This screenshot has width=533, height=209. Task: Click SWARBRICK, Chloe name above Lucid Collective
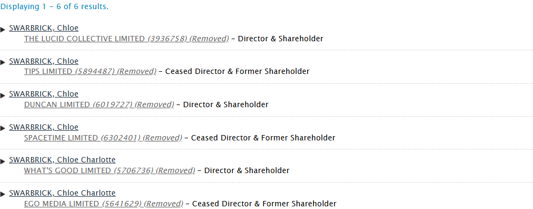(43, 28)
